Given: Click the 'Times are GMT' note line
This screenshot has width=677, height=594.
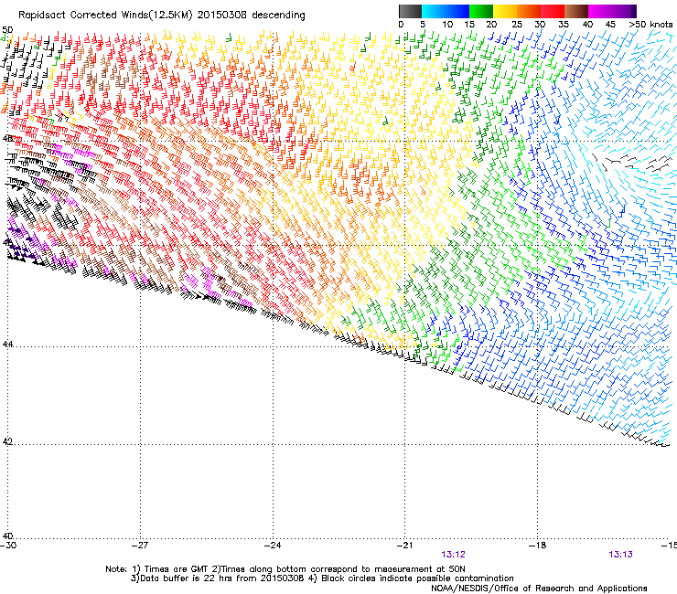Looking at the screenshot, I should coord(285,569).
